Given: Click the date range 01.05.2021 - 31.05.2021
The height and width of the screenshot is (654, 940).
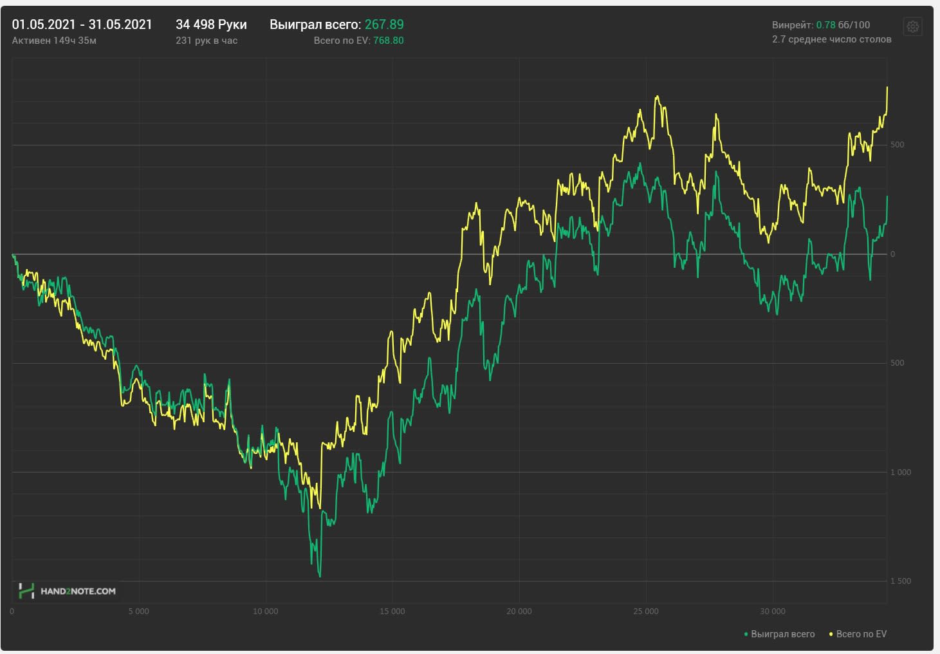Looking at the screenshot, I should click(82, 24).
